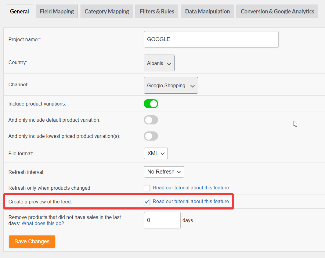Click the 'What does this do?' link
325x258 pixels.
tap(43, 224)
